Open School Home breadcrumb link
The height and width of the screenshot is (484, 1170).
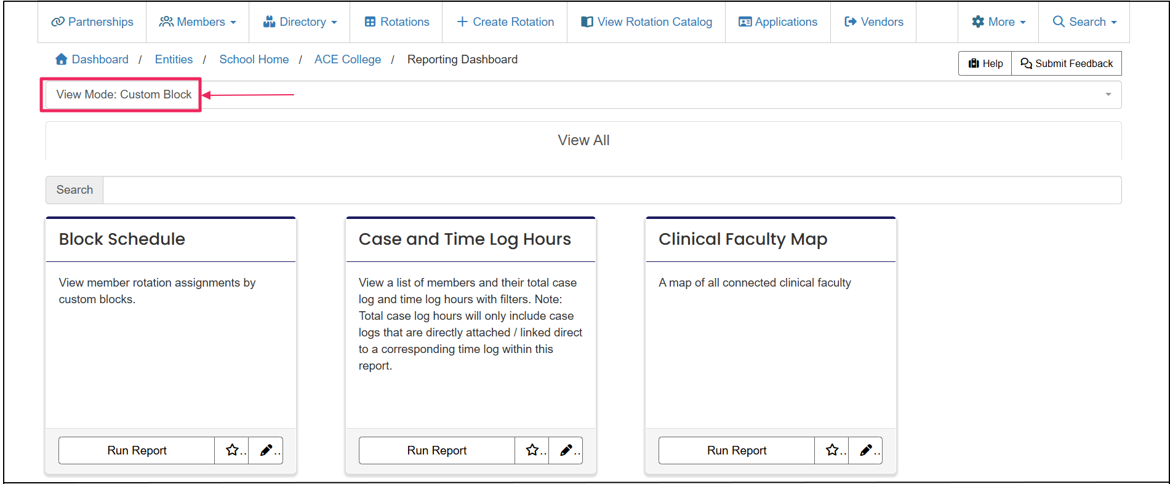pyautogui.click(x=254, y=59)
